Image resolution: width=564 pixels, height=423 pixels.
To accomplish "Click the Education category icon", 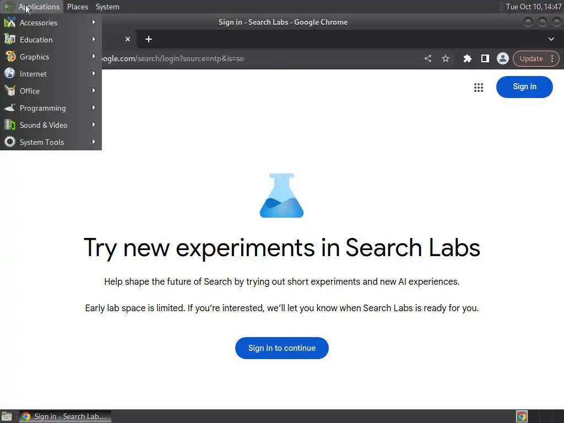I will [x=10, y=39].
